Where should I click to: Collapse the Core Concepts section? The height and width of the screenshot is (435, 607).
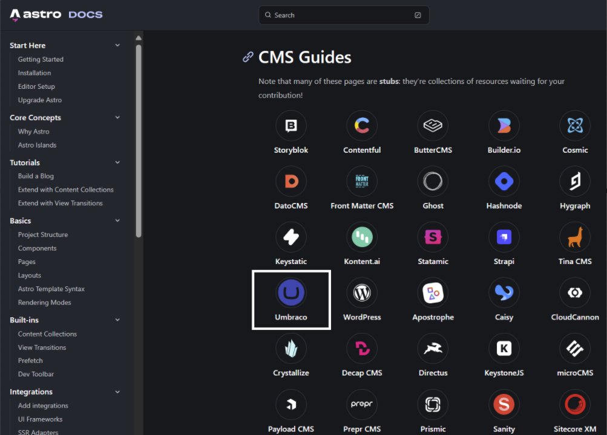pyautogui.click(x=117, y=117)
